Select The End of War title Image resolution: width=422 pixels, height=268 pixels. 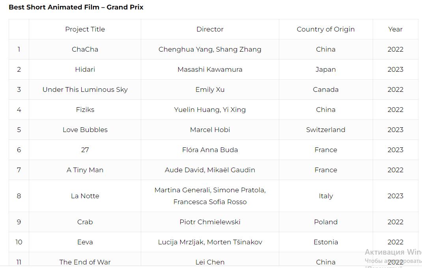coord(85,262)
